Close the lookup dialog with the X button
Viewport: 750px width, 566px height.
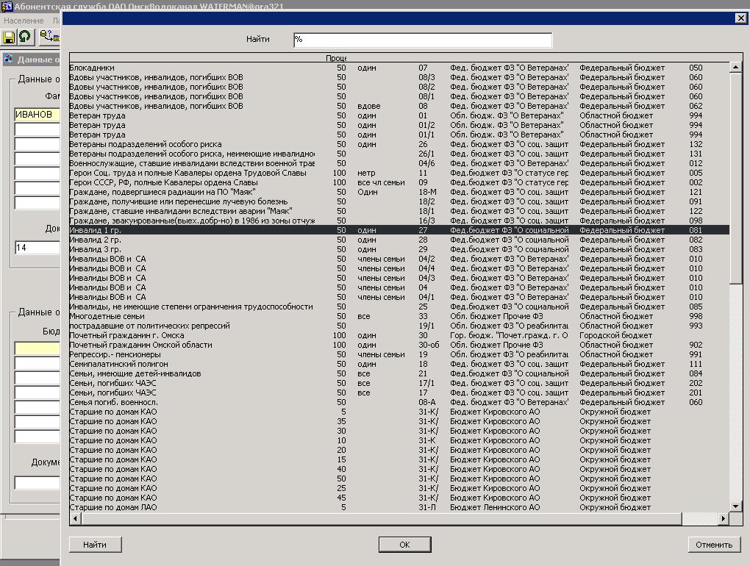pyautogui.click(x=740, y=18)
